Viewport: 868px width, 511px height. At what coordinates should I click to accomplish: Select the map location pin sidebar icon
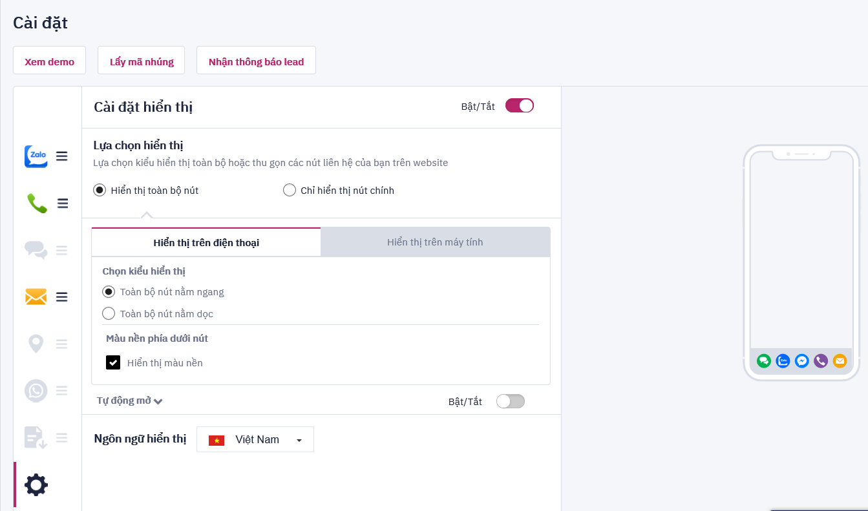[x=36, y=344]
